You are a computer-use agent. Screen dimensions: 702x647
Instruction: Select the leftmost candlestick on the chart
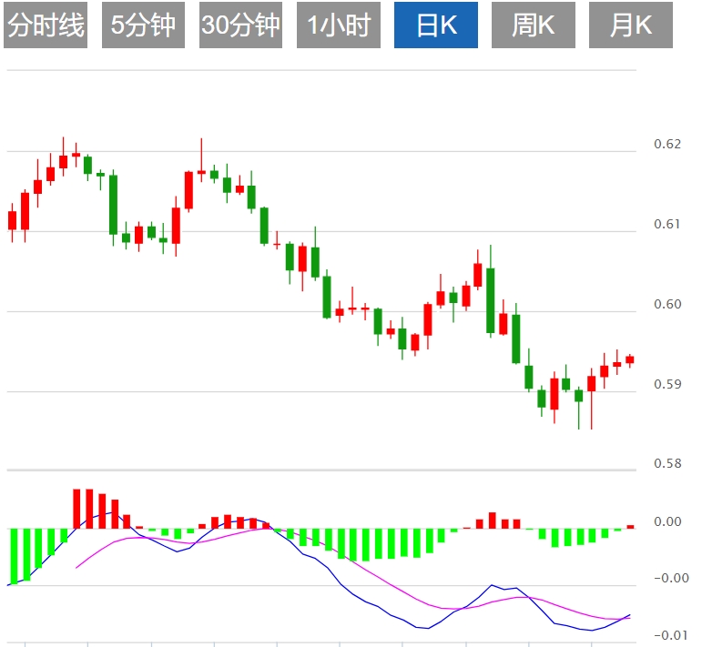(x=13, y=220)
